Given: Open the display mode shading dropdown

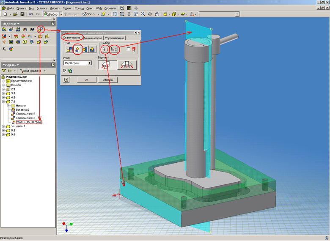Looking at the screenshot, I should tap(169, 14).
